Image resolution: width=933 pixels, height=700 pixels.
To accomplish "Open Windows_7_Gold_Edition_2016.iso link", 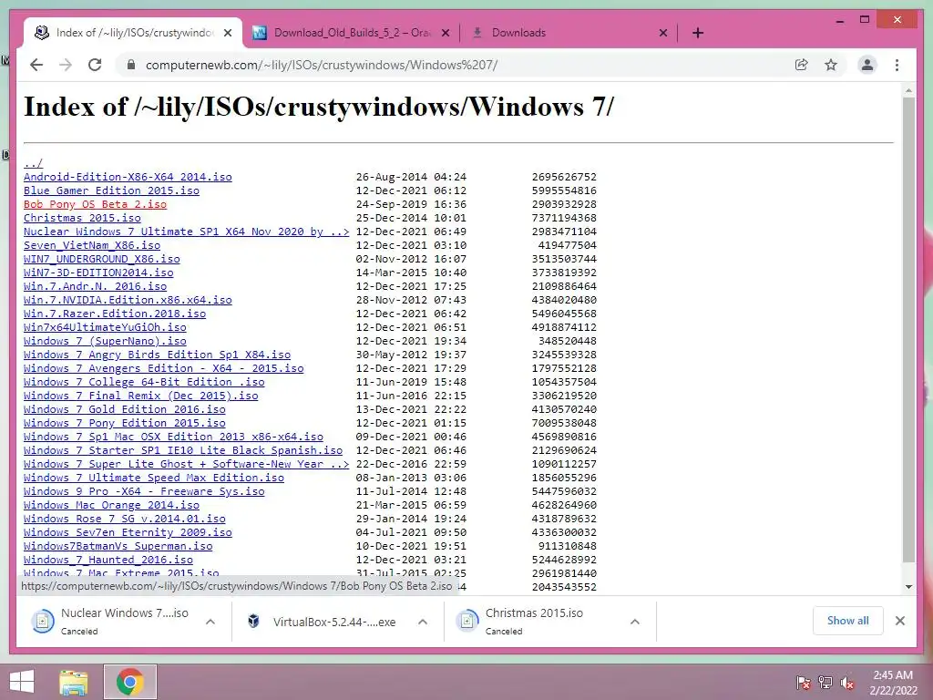I will tap(125, 409).
